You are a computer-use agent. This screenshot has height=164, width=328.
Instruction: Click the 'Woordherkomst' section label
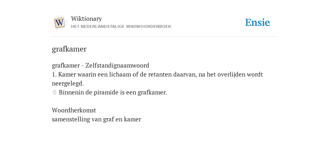(74, 110)
